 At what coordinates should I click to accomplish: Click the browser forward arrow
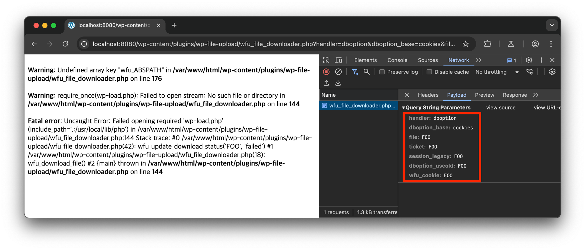tap(50, 44)
